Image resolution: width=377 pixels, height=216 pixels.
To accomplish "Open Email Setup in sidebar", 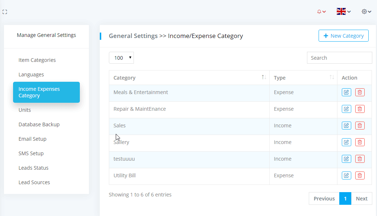I will click(x=32, y=139).
